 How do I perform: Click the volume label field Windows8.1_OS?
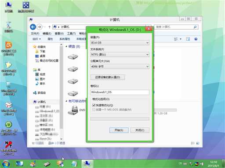click(x=120, y=92)
